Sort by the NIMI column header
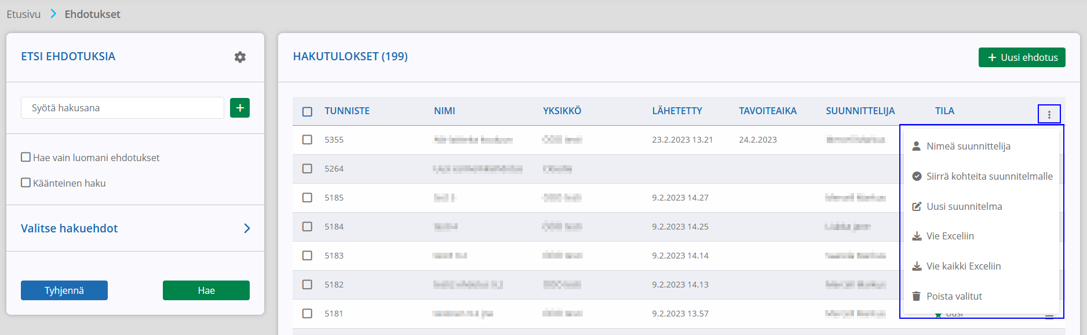Image resolution: width=1087 pixels, height=335 pixels. (444, 111)
